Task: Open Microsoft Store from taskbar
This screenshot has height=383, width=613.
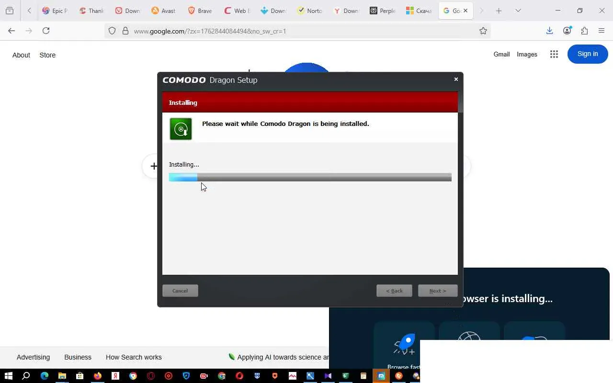Action: pyautogui.click(x=80, y=376)
